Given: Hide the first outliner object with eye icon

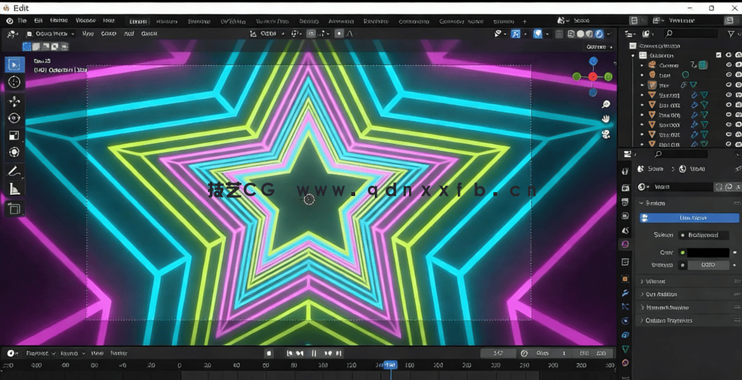Looking at the screenshot, I should [729, 65].
